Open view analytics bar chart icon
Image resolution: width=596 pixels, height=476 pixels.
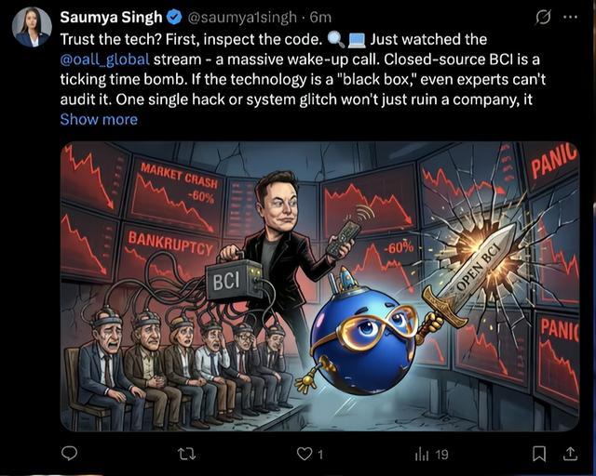coord(422,455)
